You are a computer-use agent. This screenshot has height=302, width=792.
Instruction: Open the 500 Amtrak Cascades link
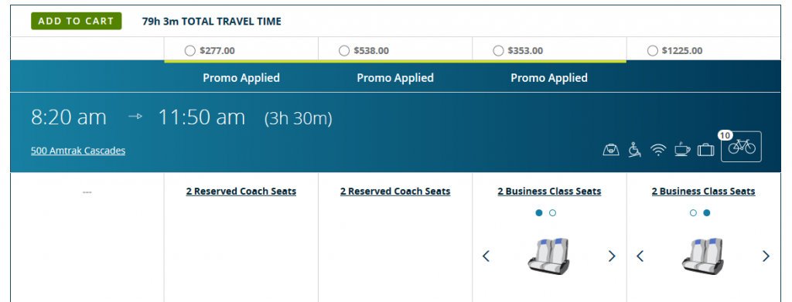[78, 151]
